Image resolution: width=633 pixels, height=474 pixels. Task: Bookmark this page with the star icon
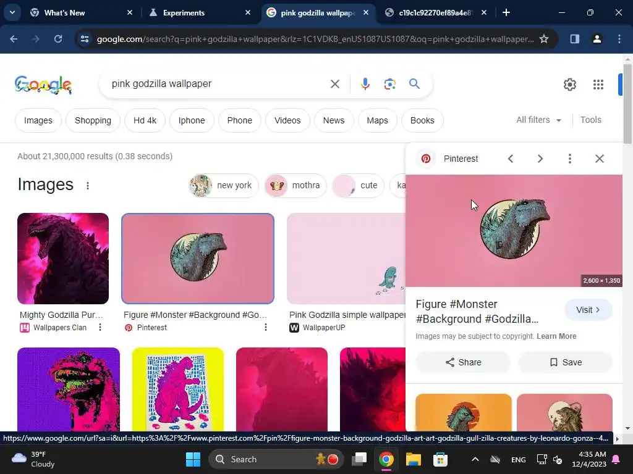click(544, 39)
